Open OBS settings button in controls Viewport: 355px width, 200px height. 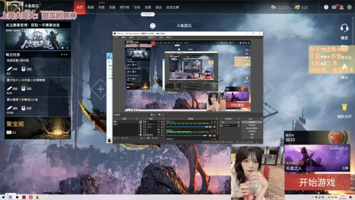[252, 134]
